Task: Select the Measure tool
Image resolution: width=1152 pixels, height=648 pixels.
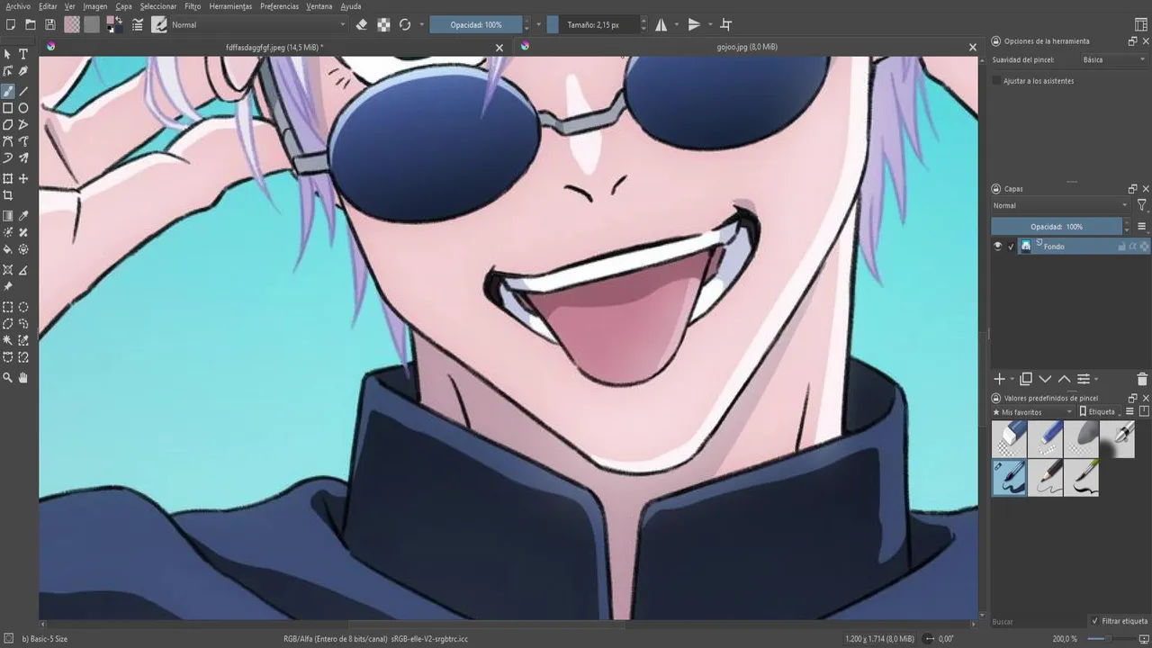Action: [23, 269]
